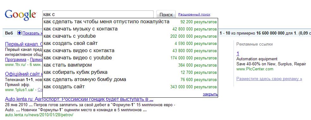Viewport: 311px width, 120px height.
Task: Choose suggestion "как создать сайт"
Action: (130, 87)
